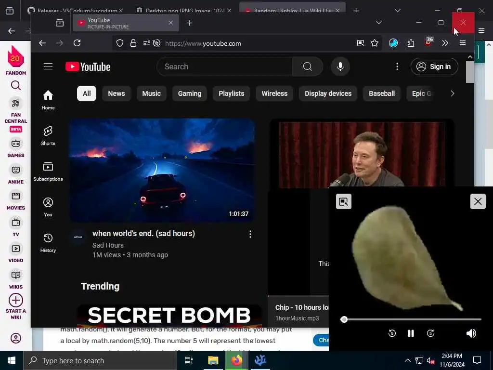493x370 pixels.
Task: Open the Sad Hours channel link
Action: click(x=108, y=245)
